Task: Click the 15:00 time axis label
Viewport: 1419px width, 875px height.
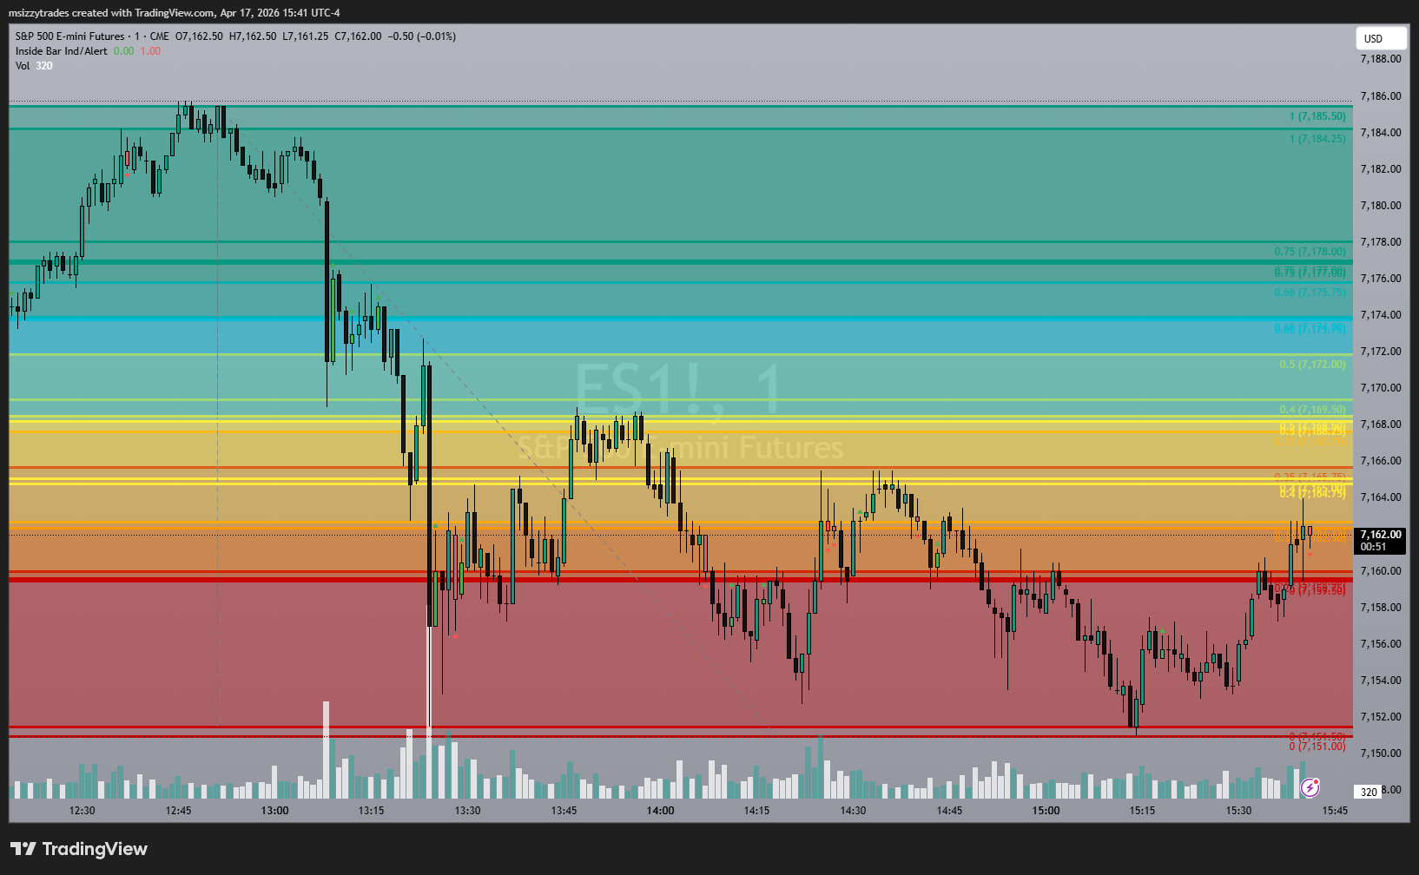Action: pyautogui.click(x=1046, y=811)
